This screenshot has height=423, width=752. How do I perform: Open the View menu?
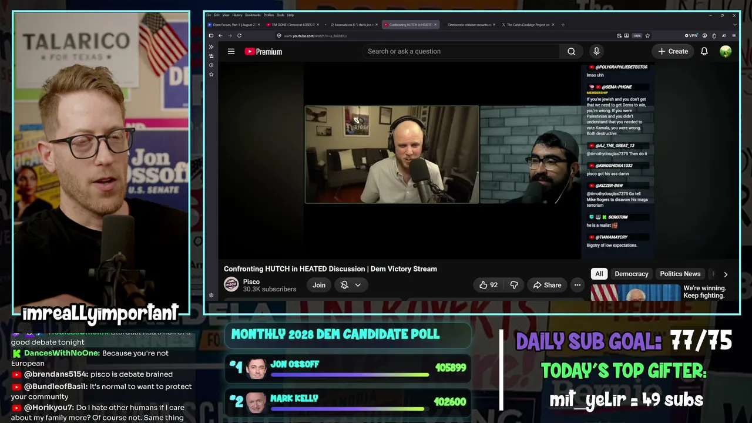click(226, 15)
